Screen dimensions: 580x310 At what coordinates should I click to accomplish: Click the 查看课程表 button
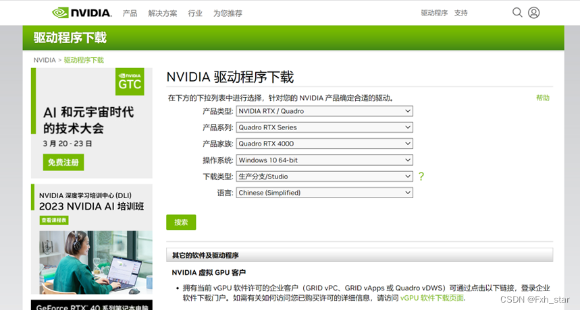point(54,220)
